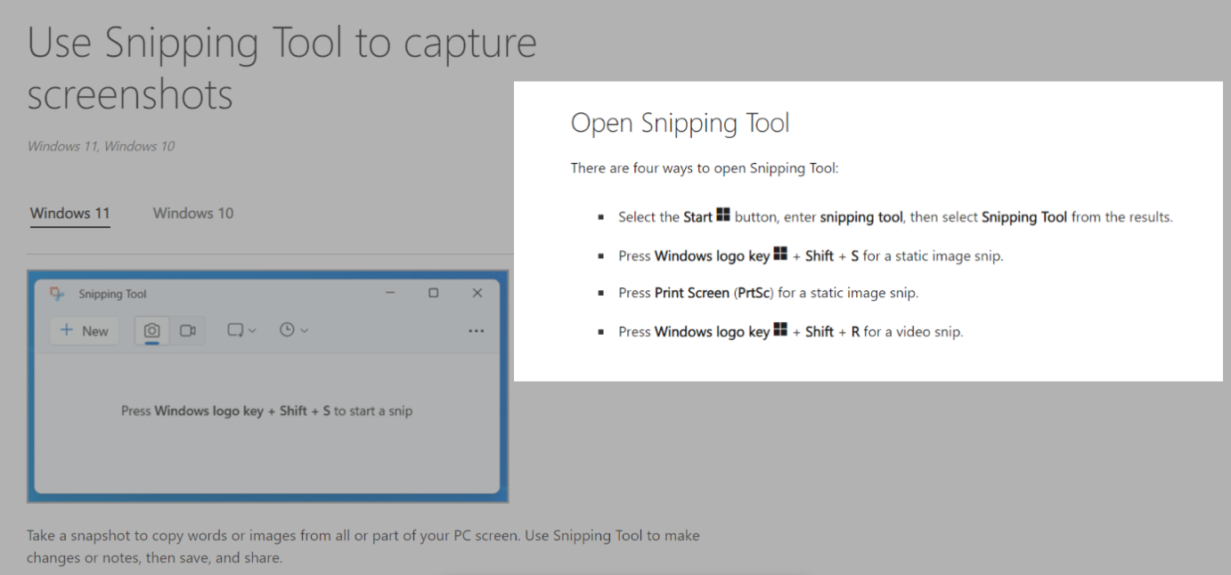Click 'to start a snip' hint text
1231x575 pixels.
[x=373, y=411]
